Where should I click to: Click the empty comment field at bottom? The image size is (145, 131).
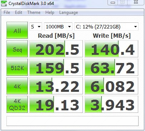point(72,121)
